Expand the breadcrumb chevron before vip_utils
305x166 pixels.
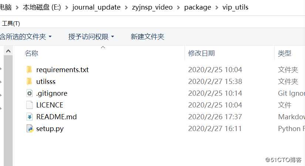point(217,8)
